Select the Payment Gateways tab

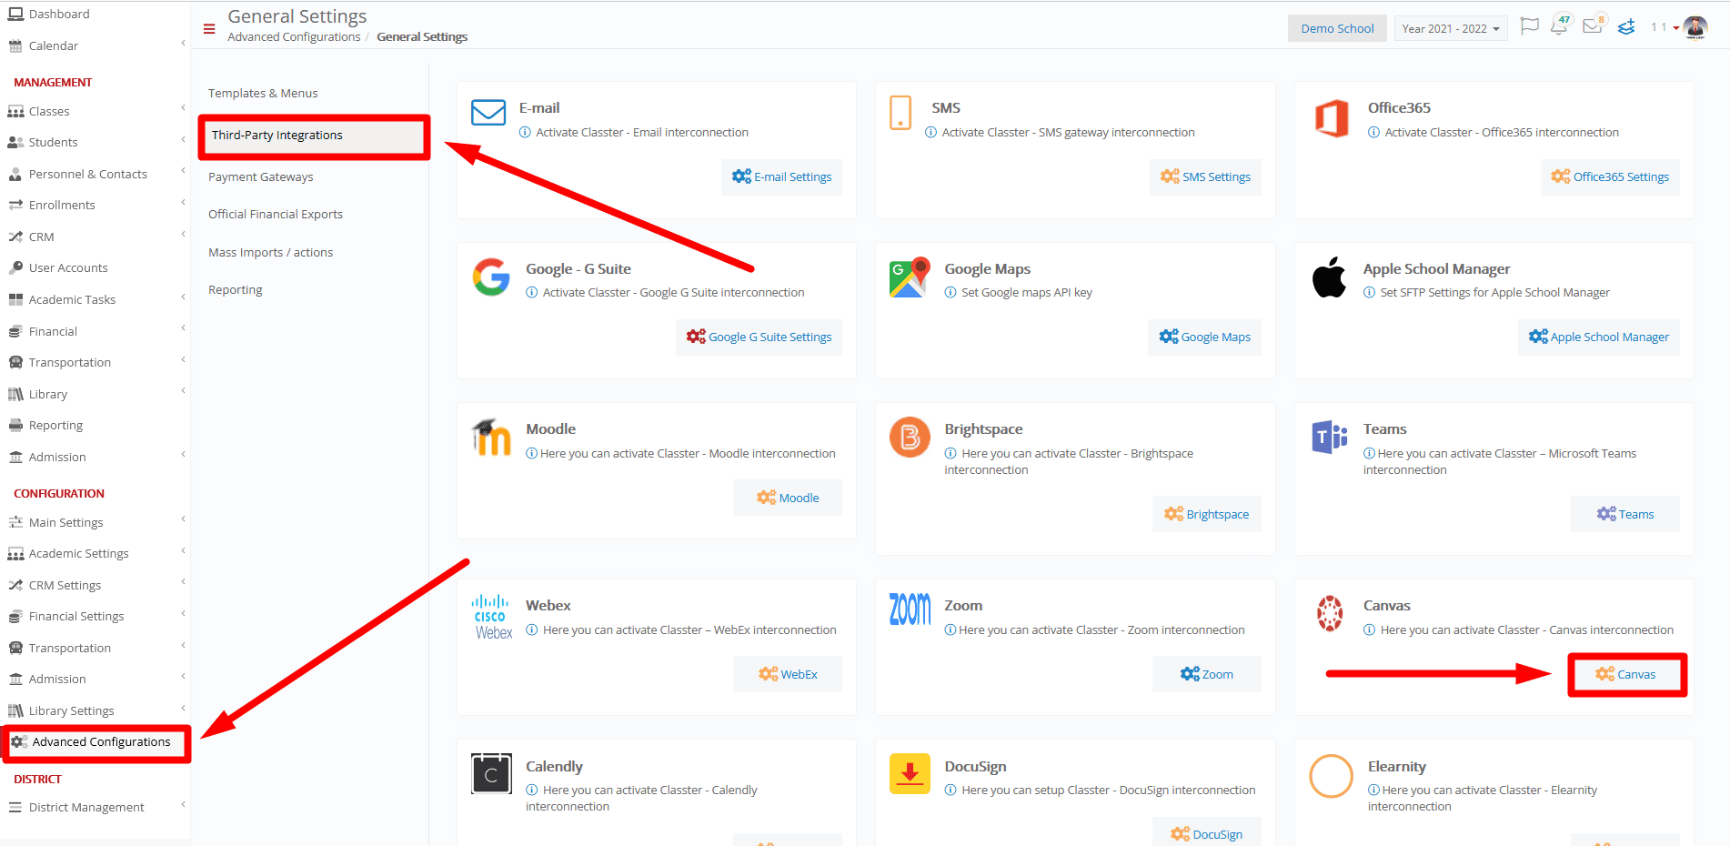[261, 176]
